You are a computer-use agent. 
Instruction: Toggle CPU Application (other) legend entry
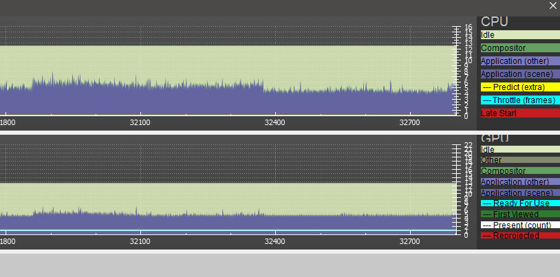point(520,61)
